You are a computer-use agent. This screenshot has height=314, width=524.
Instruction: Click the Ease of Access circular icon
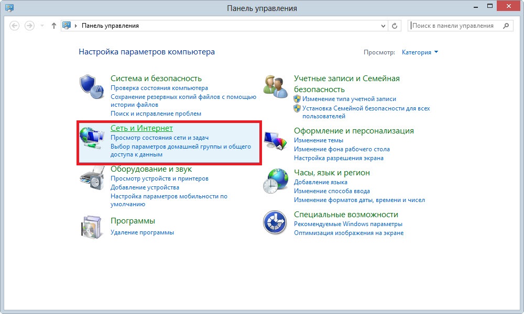275,222
